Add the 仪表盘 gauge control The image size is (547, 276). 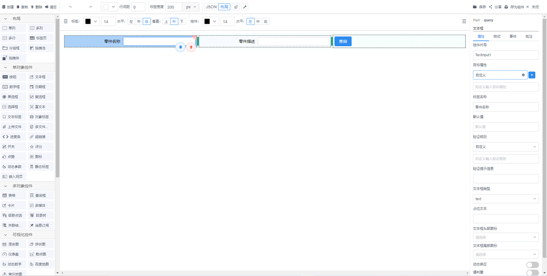[x=14, y=254]
